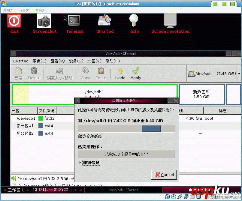Select the 新分区 #1 1.50 GiB block
Viewport: 242px width, 201px height.
[201, 94]
